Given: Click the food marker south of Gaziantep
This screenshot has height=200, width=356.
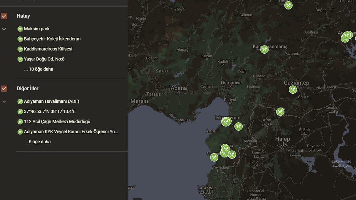Looking at the screenshot, I should point(280,112).
